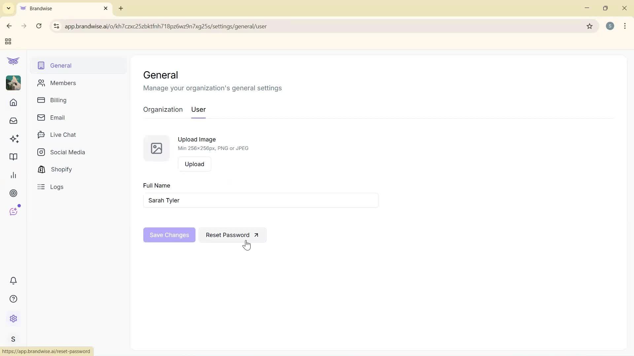This screenshot has width=634, height=356.
Task: Open the chat feedback icon with notification dot
Action: [14, 211]
